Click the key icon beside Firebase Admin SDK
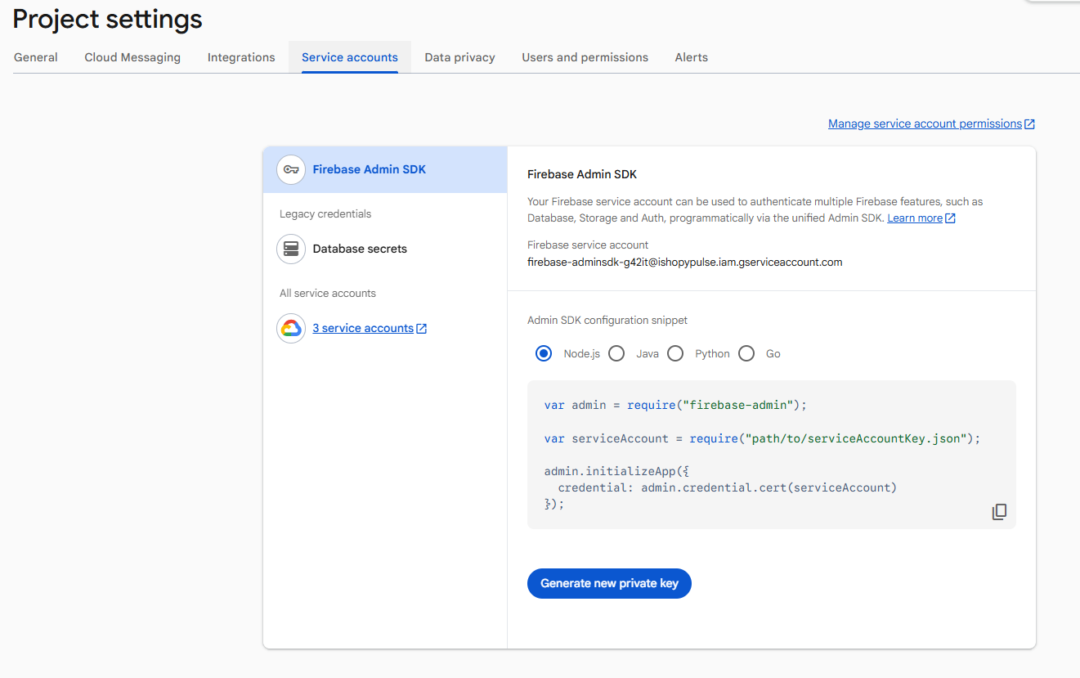1080x678 pixels. coord(291,170)
